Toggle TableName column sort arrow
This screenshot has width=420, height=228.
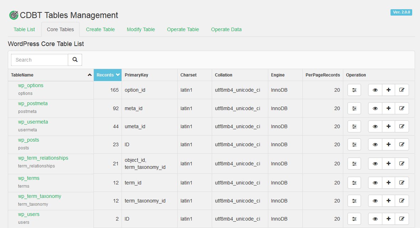click(90, 75)
